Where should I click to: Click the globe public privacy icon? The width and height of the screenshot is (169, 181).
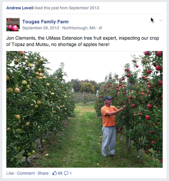point(100,28)
